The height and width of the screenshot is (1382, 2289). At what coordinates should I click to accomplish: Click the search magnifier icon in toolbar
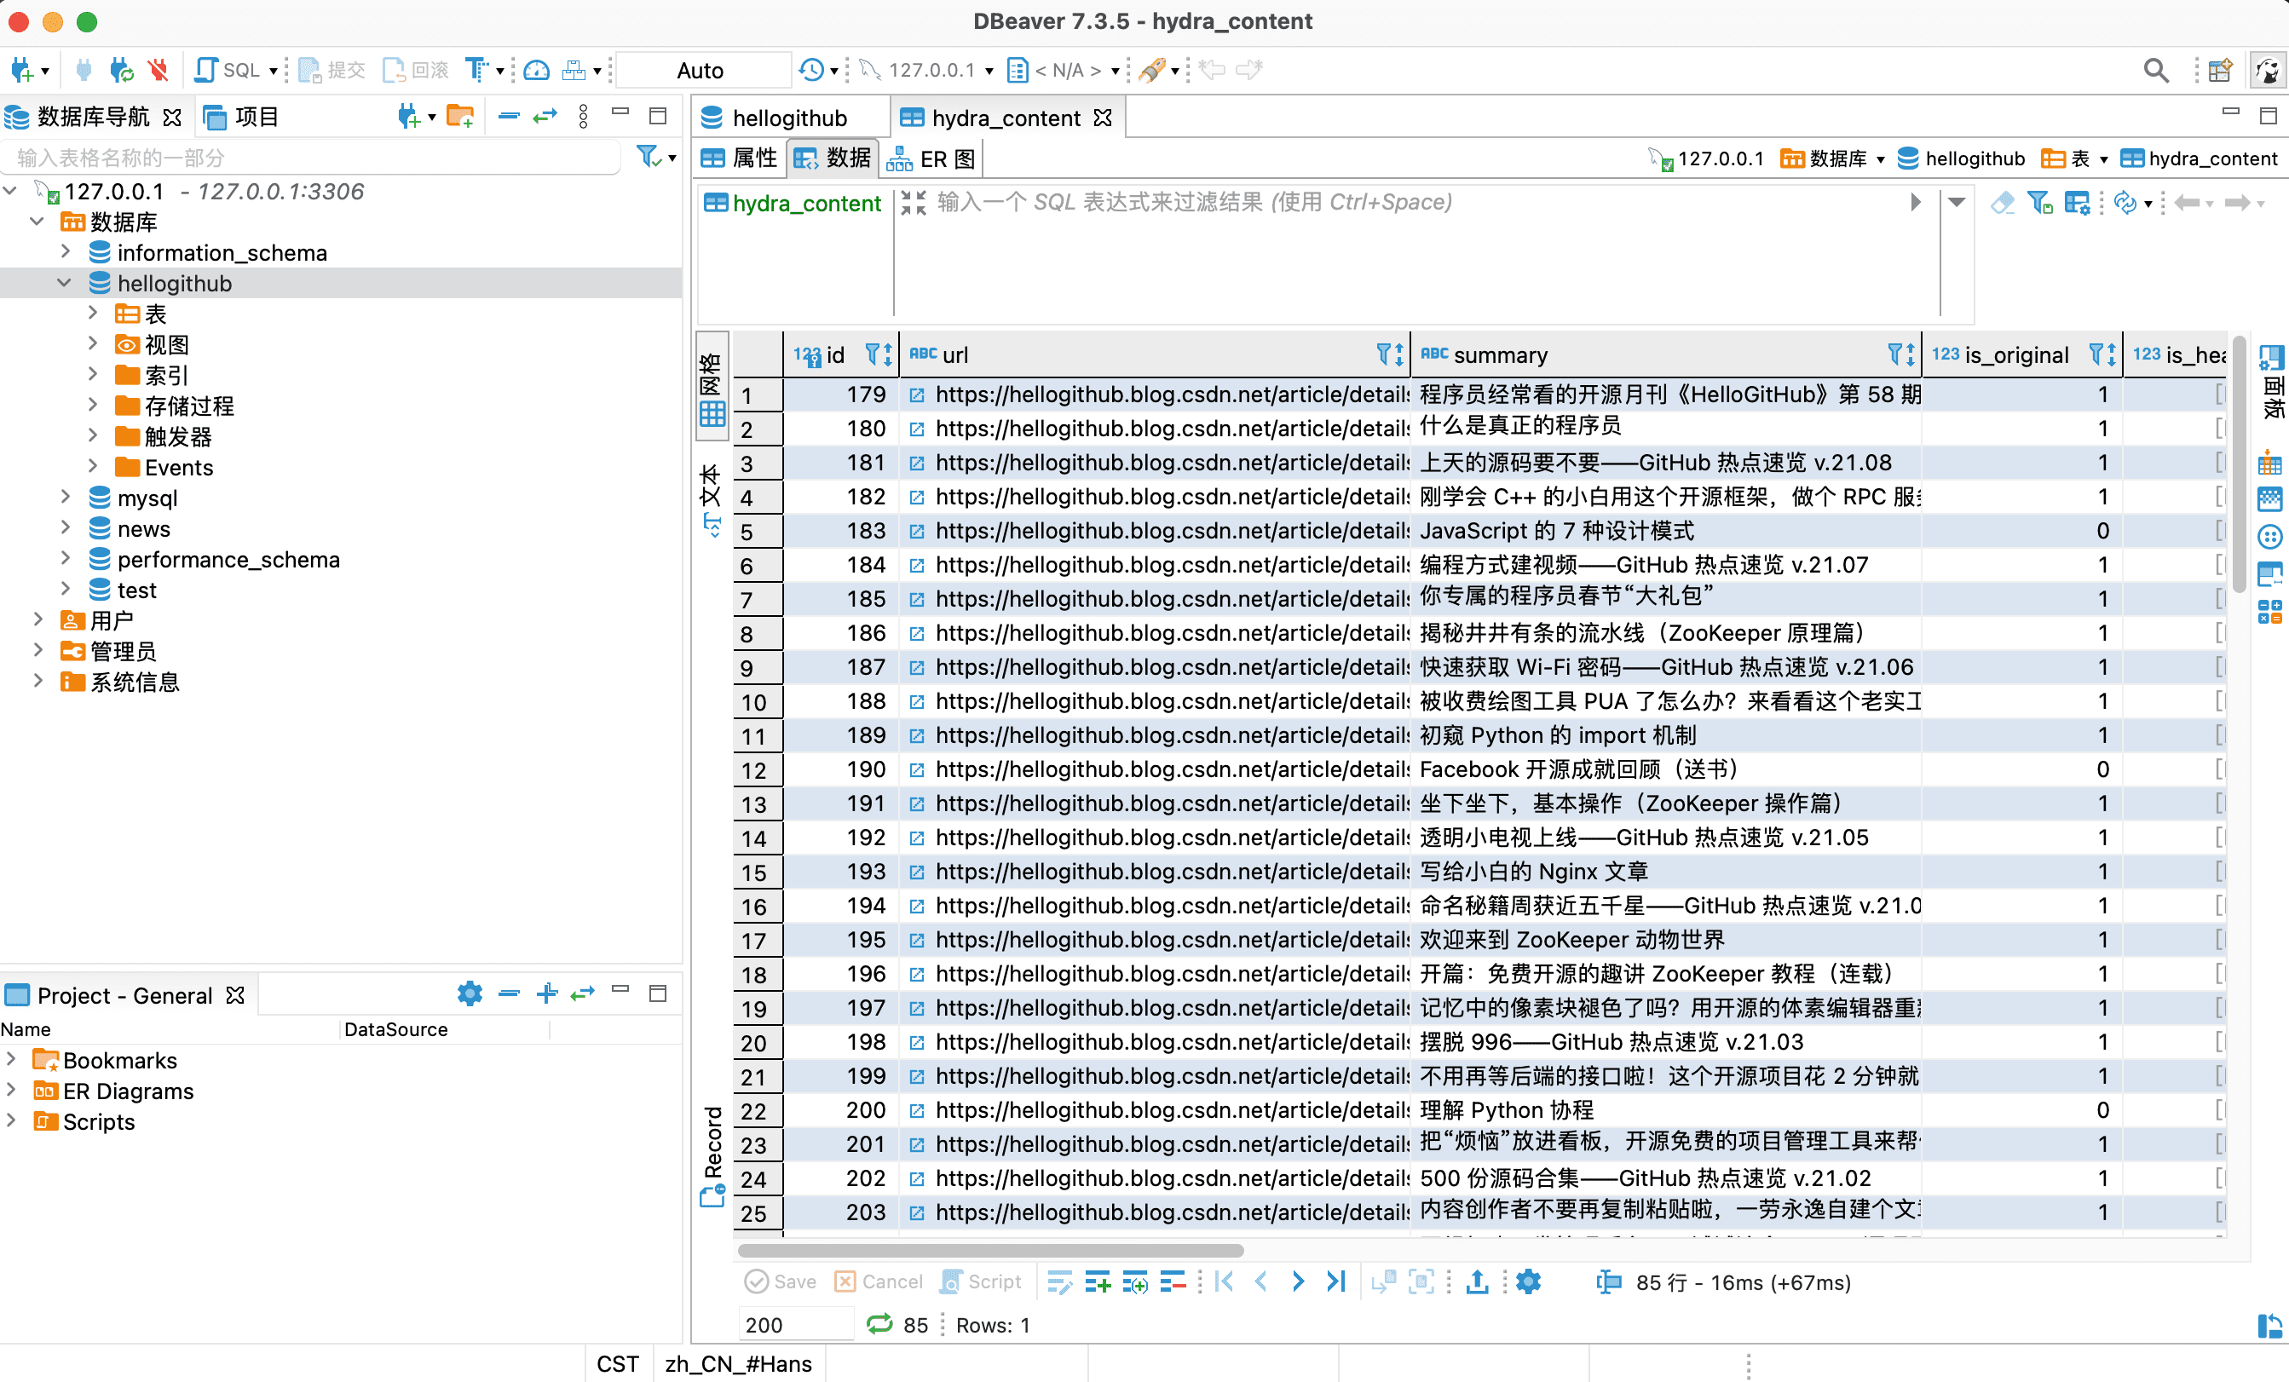click(2155, 71)
